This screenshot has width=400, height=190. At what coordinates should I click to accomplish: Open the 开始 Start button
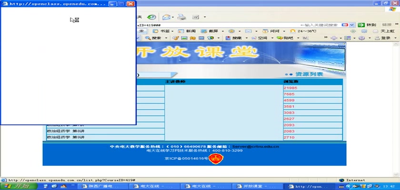[x=19, y=186]
